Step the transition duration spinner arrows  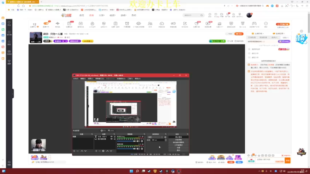click(165, 140)
